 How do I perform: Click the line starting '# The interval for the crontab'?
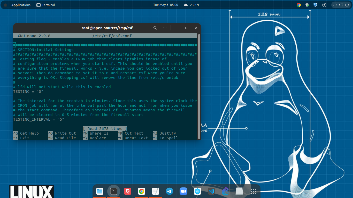(105, 101)
